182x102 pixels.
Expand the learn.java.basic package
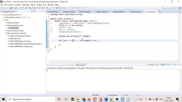(5, 23)
